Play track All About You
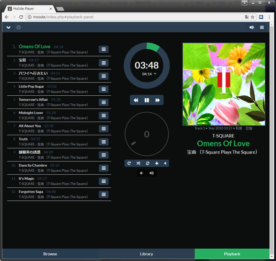 point(30,126)
